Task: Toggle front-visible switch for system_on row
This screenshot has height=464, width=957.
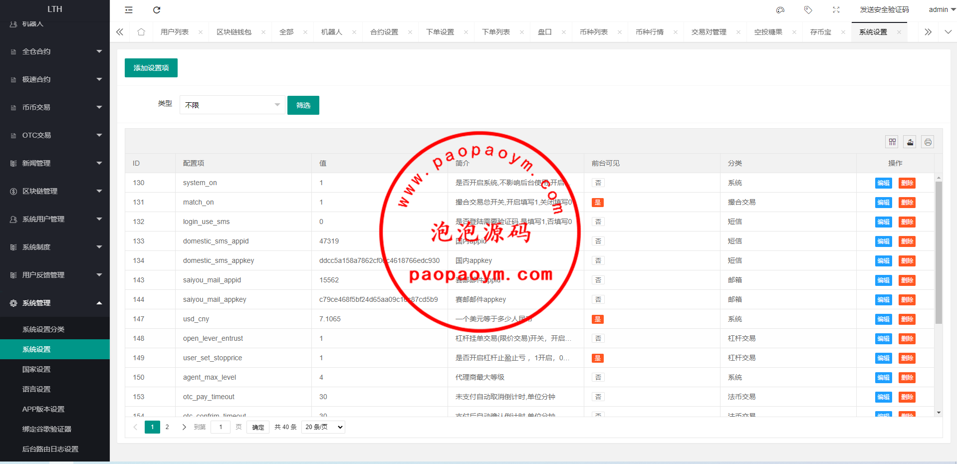Action: (x=598, y=183)
